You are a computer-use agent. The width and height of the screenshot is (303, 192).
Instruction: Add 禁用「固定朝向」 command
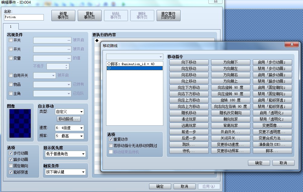coord(272,94)
